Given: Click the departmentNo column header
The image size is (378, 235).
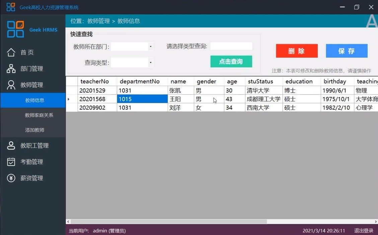Looking at the screenshot, I should point(142,81).
